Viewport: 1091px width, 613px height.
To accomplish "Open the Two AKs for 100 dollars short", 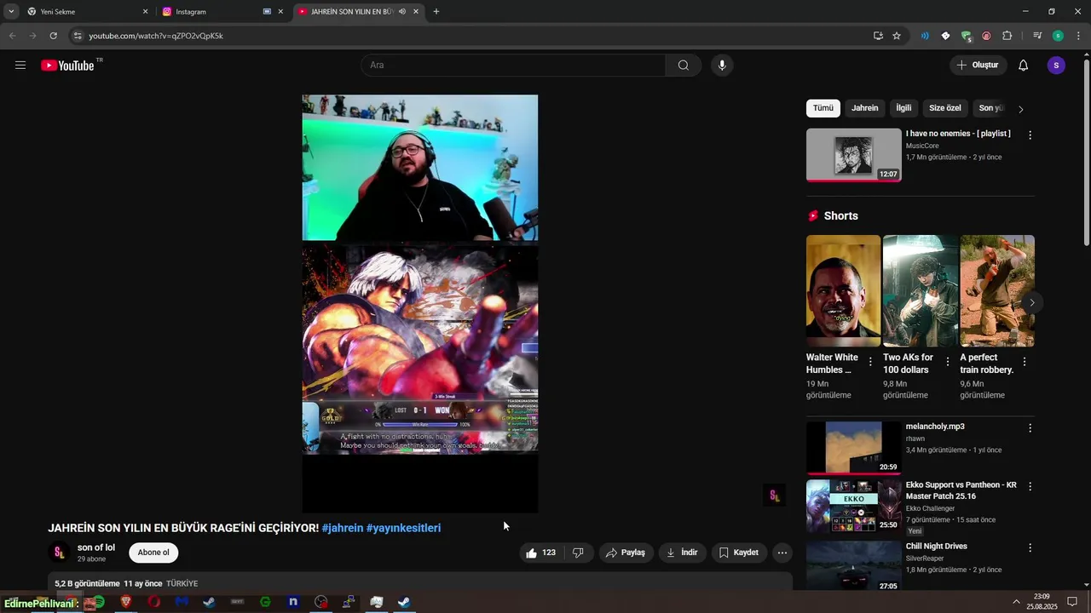I will tap(921, 290).
